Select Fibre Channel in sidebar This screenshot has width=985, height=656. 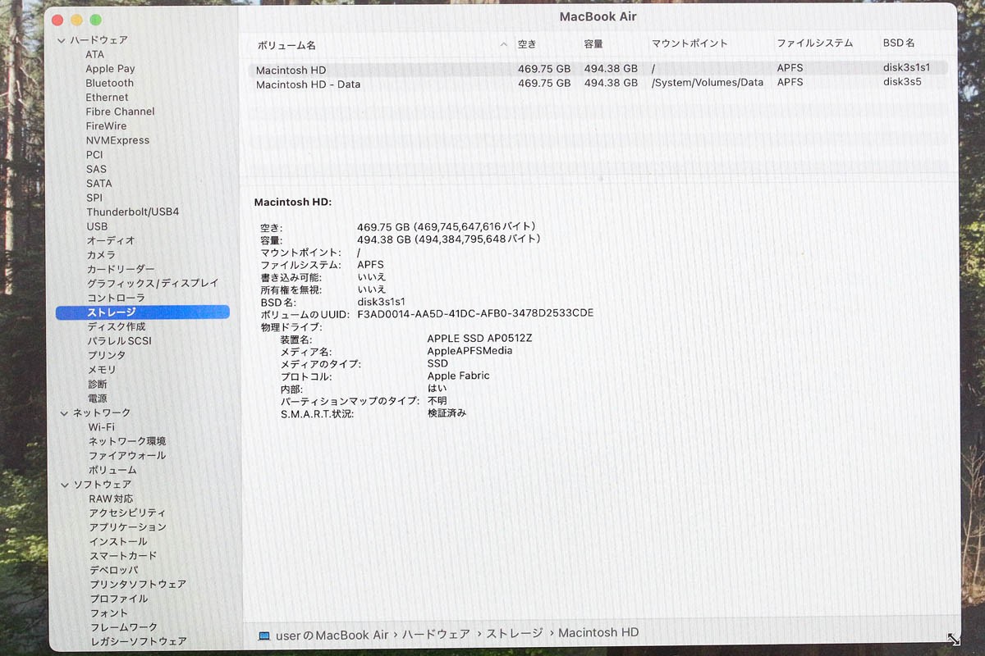pyautogui.click(x=120, y=112)
